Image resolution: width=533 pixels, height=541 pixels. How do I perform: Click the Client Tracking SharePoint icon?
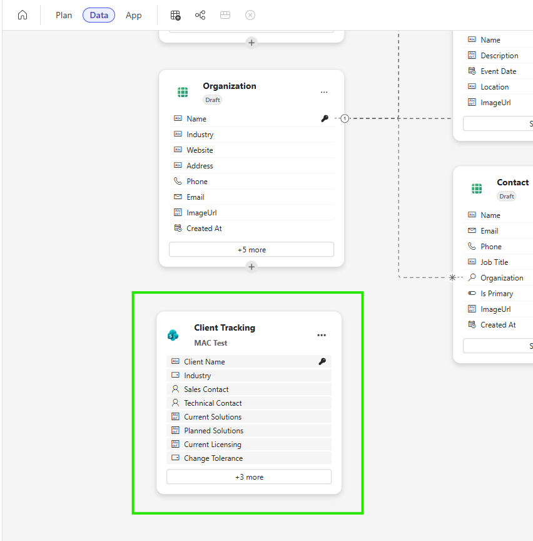point(173,334)
